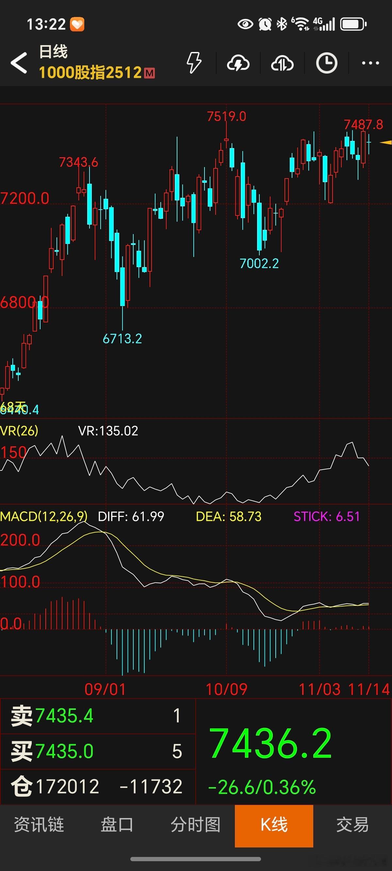Tap the battery status icon
This screenshot has height=871, width=392.
coord(353,24)
